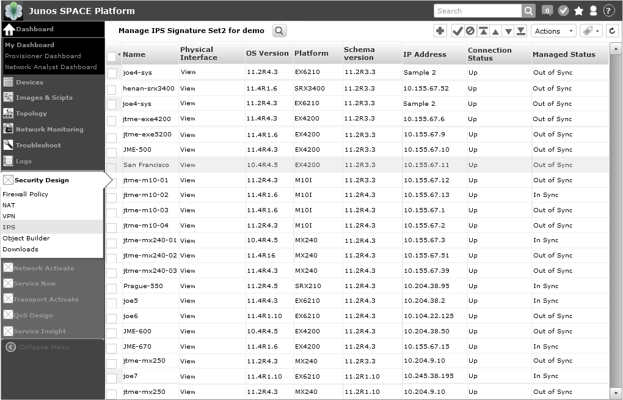The width and height of the screenshot is (623, 400).
Task: Select Downloads under Security Design
Action: tap(20, 249)
